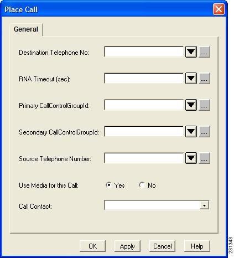The width and height of the screenshot is (234, 258).
Task: Open expression editor for Source Telephone Number
Action: pyautogui.click(x=204, y=158)
